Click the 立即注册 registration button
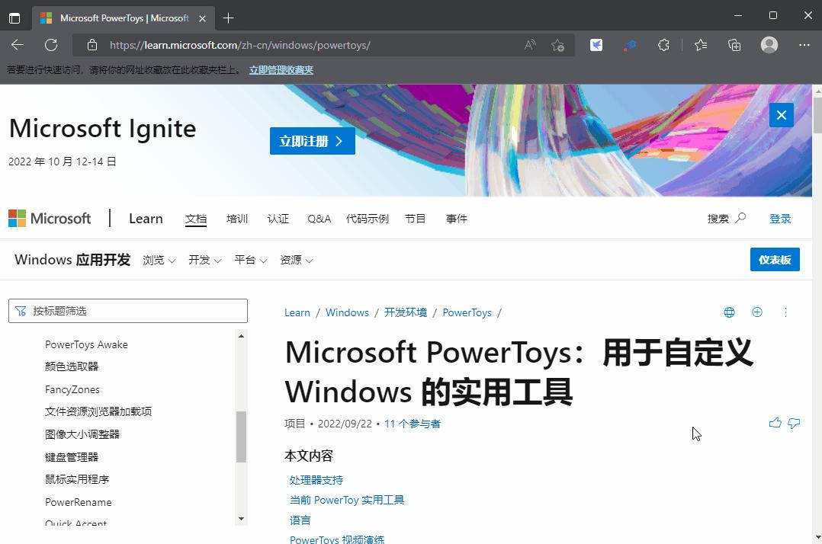 [x=312, y=140]
